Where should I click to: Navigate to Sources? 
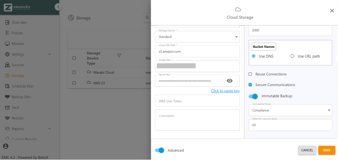click(18, 65)
